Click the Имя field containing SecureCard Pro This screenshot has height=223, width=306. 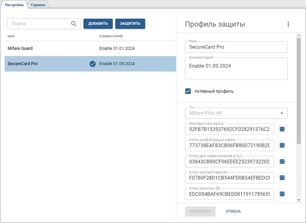(236, 47)
